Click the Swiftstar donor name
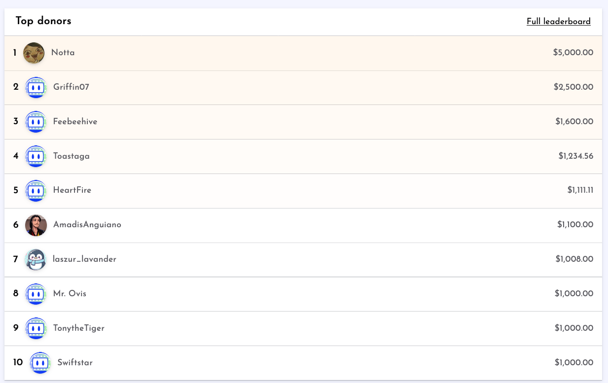This screenshot has height=383, width=608. coord(75,363)
